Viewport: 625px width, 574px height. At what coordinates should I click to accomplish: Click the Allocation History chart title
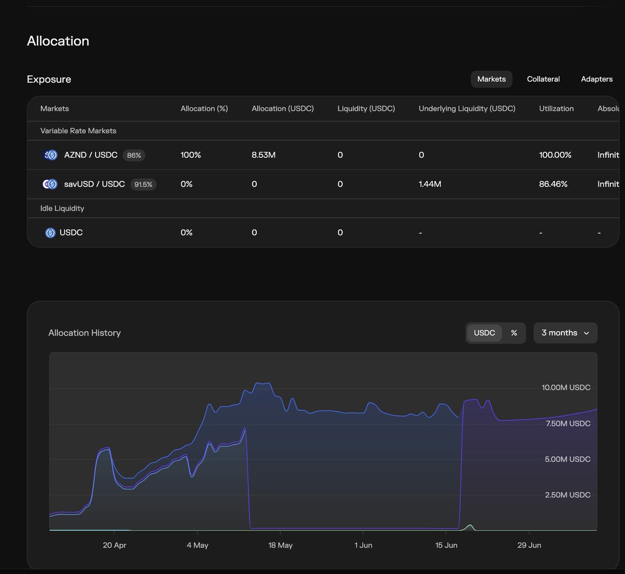[x=84, y=333]
